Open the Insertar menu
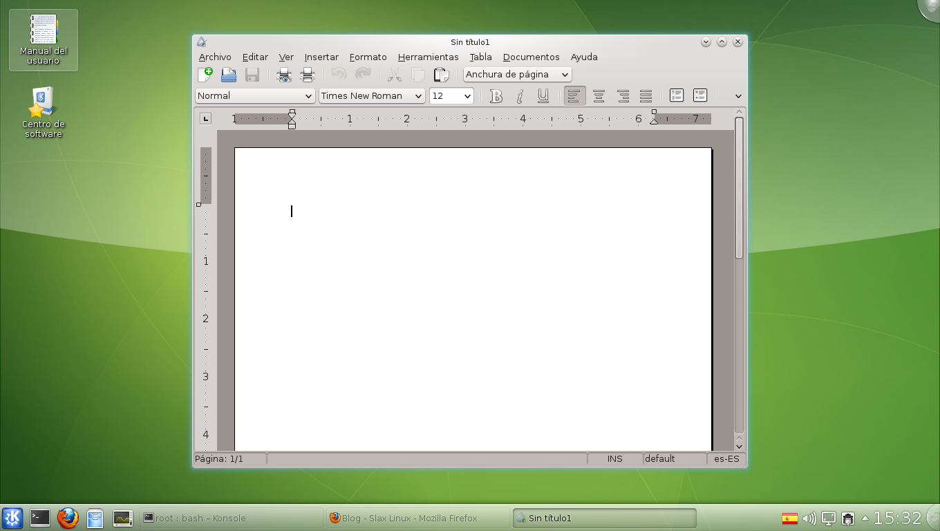Viewport: 940px width, 531px height. pos(321,57)
